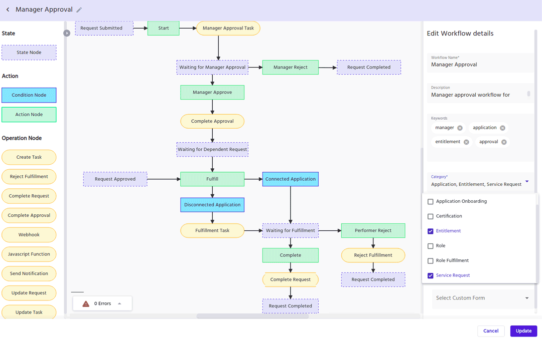This screenshot has width=542, height=343.
Task: Remove the 'manager' keyword chip
Action: click(x=460, y=128)
